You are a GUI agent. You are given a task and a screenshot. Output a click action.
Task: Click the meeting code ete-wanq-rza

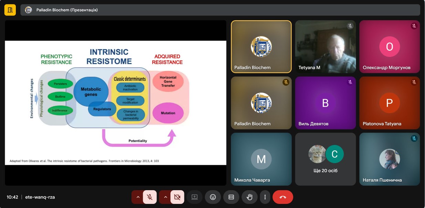[40, 197]
